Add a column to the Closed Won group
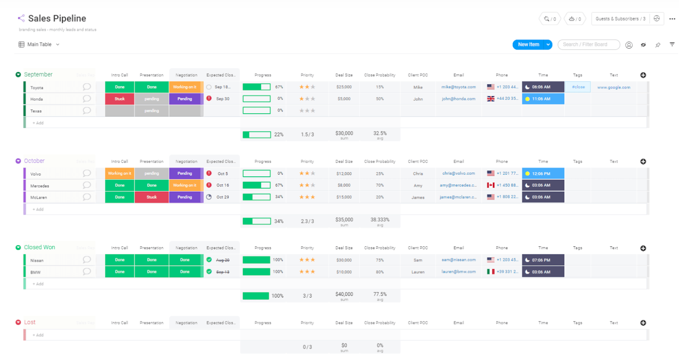 (643, 248)
